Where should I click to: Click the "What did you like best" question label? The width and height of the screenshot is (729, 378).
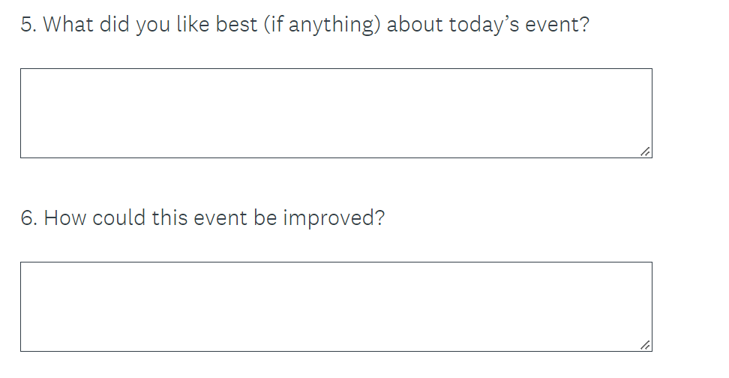click(305, 24)
